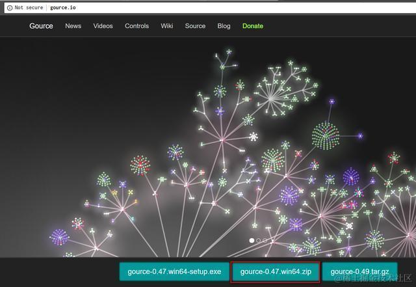Click the gource.io address bar
This screenshot has height=287, width=416.
[210, 8]
